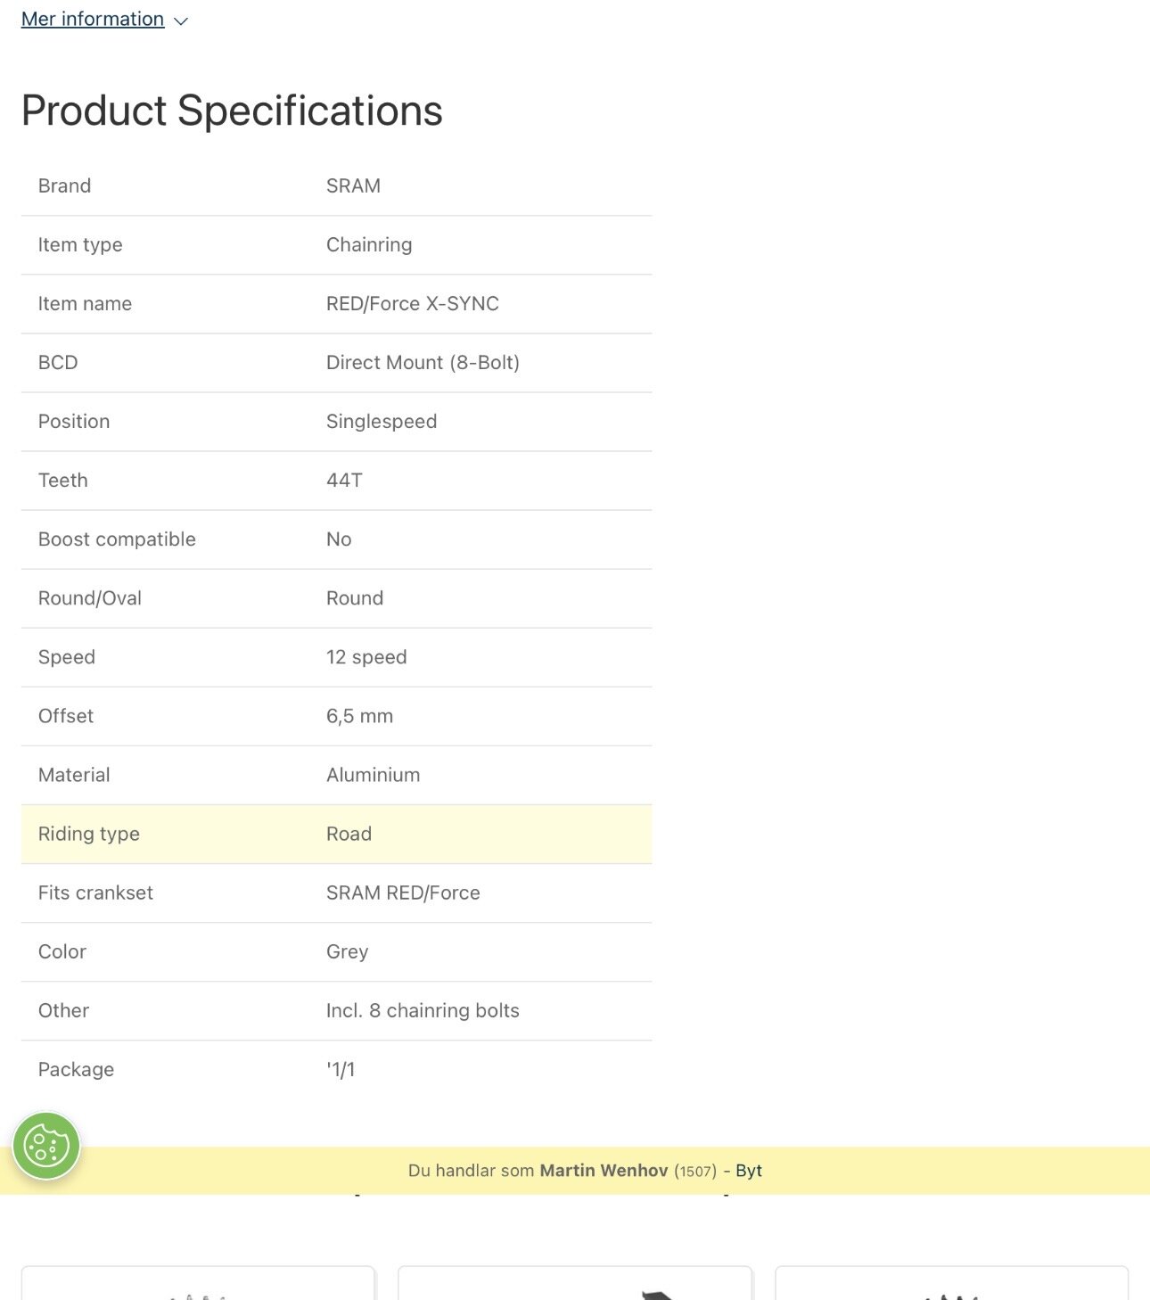Select the 44T teeth value

coord(344,480)
